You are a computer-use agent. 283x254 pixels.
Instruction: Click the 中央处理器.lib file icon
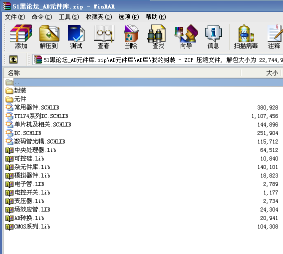(x=9, y=150)
